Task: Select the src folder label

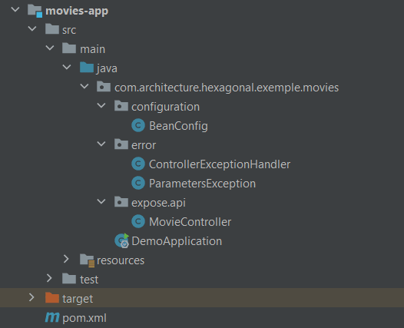Action: 69,30
